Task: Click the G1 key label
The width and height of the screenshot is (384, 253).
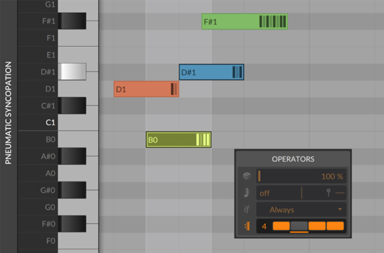Action: pos(50,4)
